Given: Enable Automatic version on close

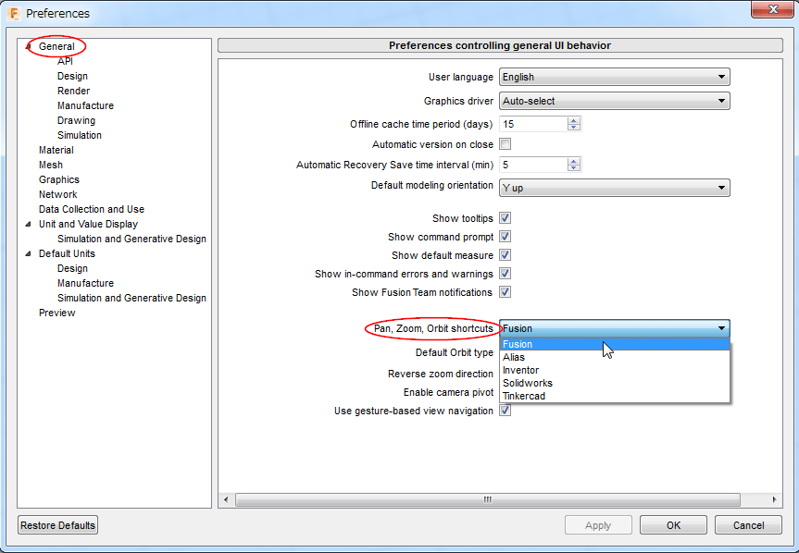Looking at the screenshot, I should 505,144.
